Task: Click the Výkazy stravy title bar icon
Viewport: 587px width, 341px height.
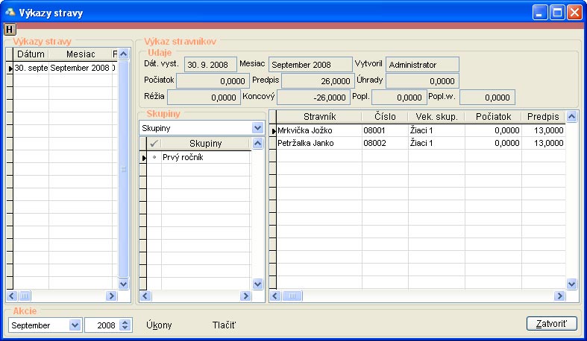Action: 10,13
